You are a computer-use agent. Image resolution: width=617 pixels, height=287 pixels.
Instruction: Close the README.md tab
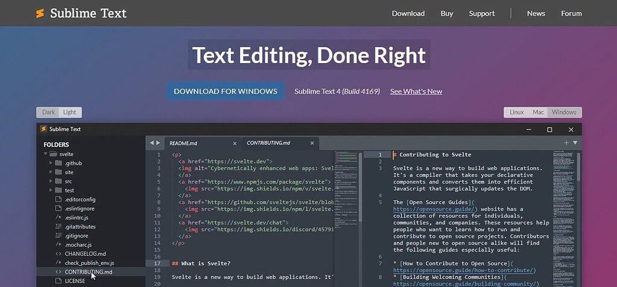click(235, 143)
